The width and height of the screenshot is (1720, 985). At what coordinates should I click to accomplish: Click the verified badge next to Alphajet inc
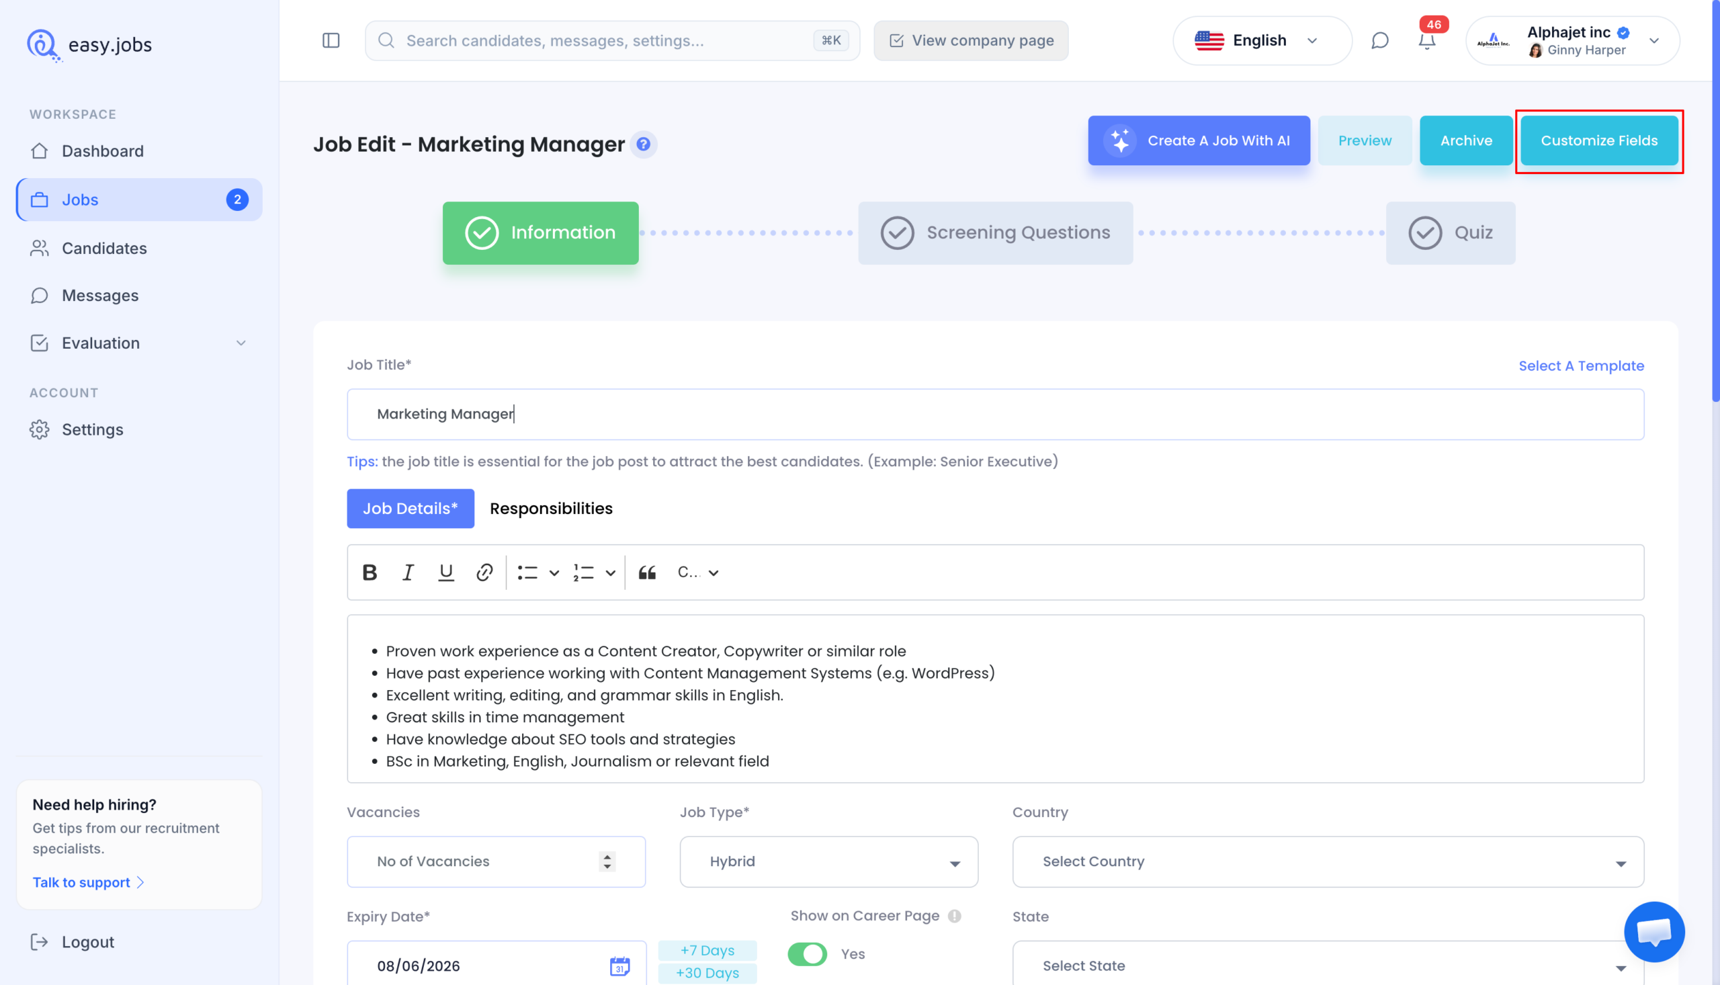click(1623, 32)
